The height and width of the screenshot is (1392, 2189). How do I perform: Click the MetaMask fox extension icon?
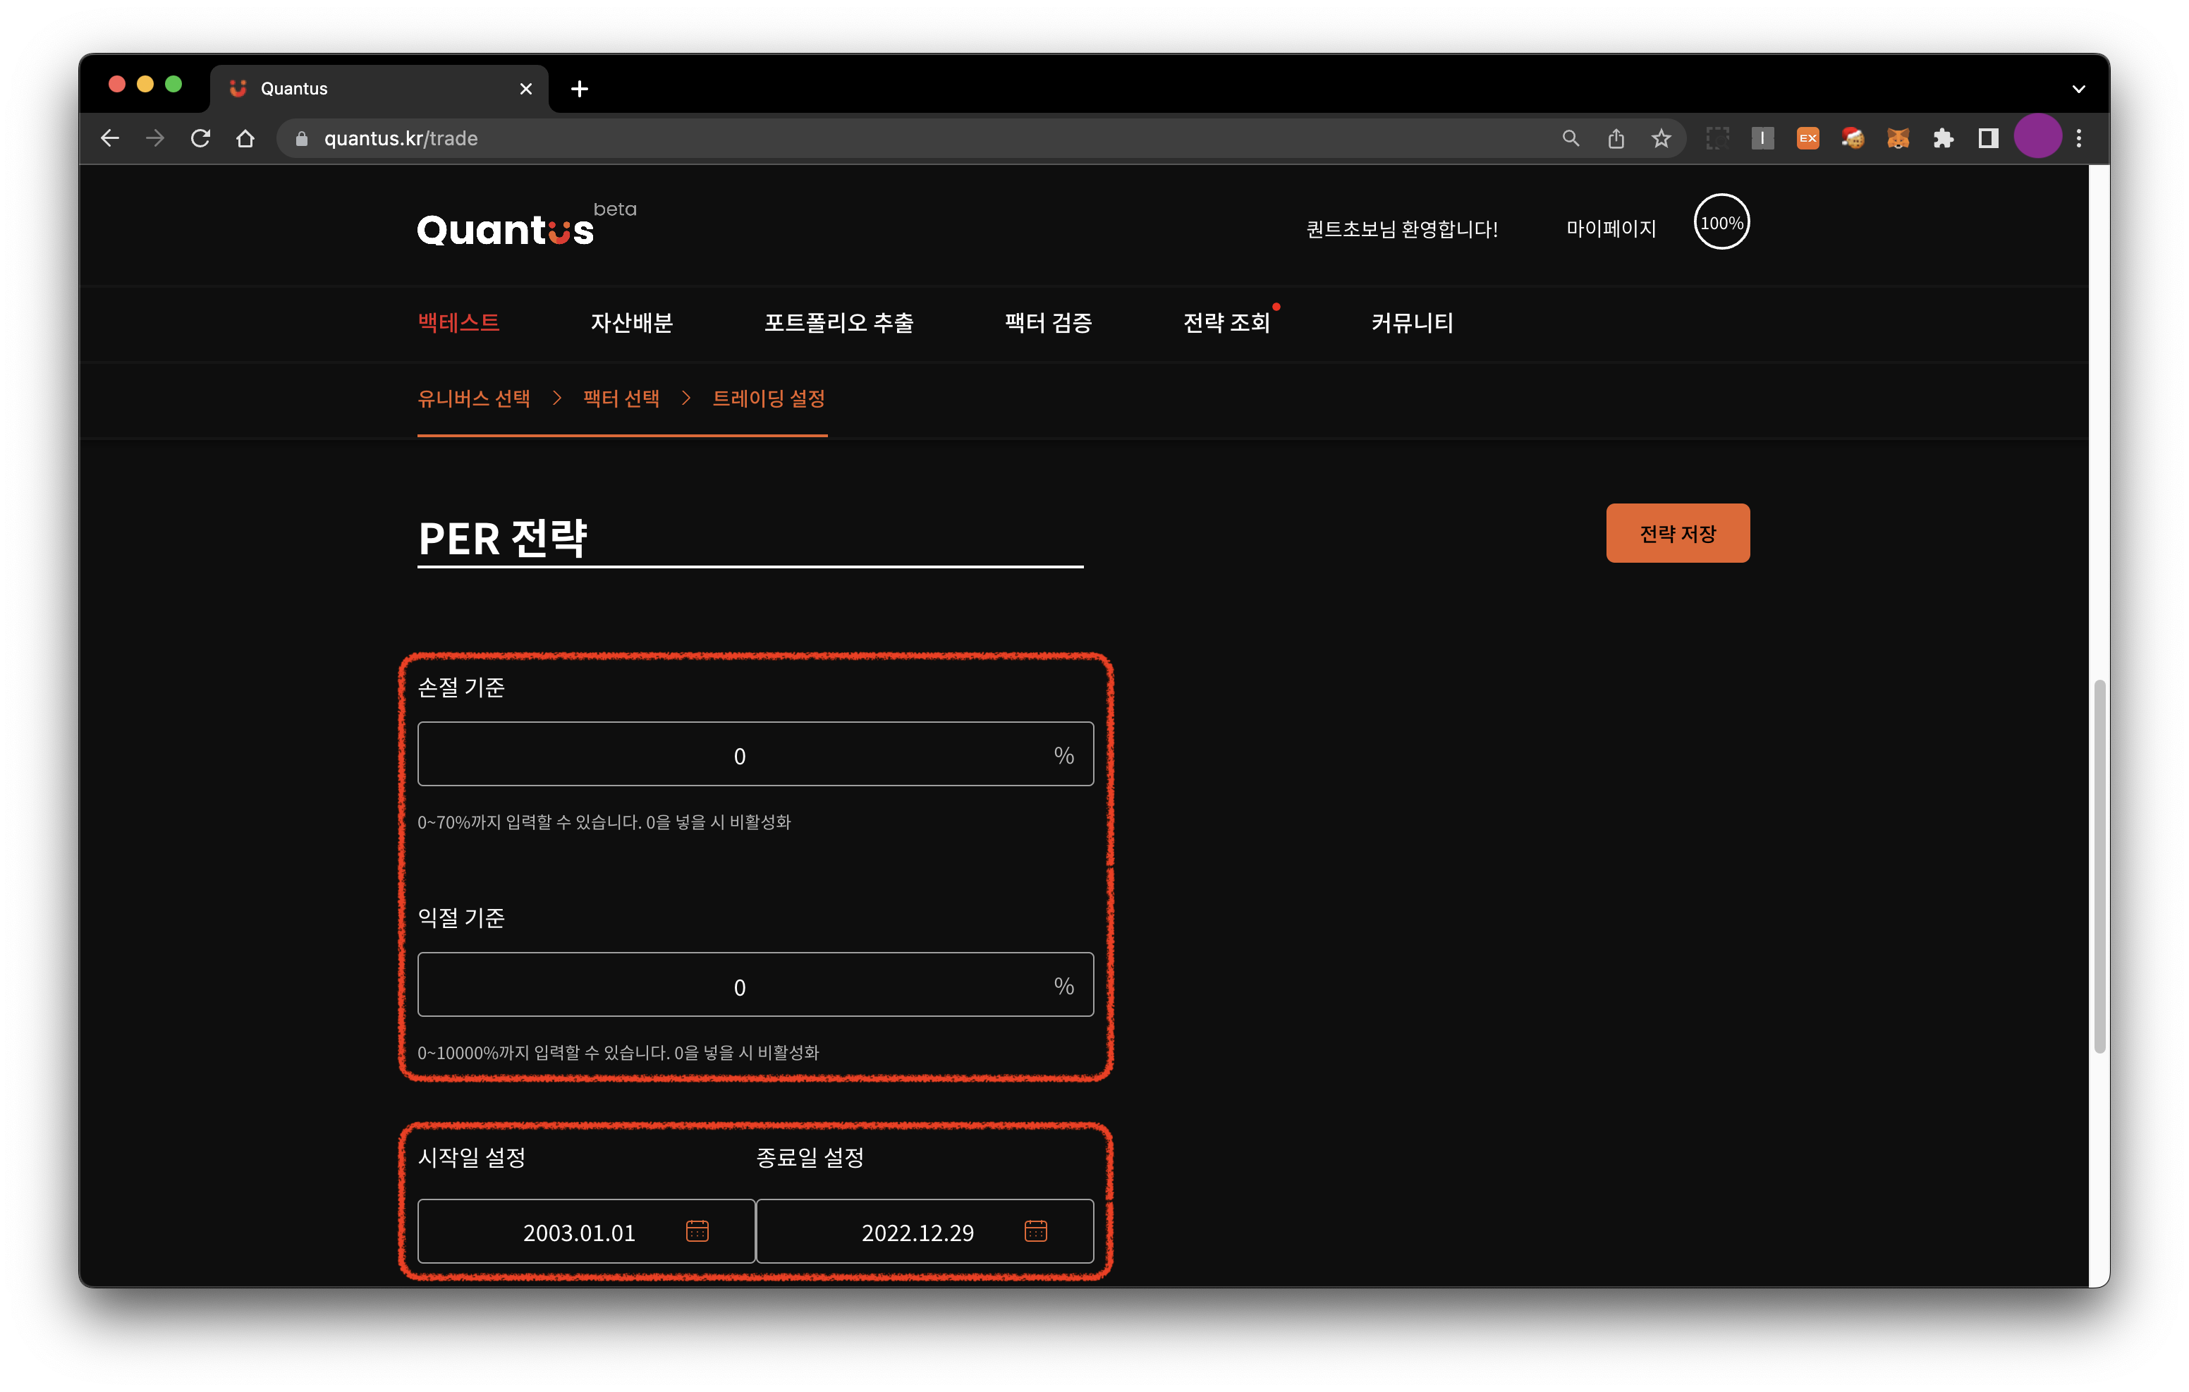tap(1897, 138)
